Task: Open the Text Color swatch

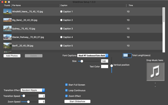Action: click(105, 66)
